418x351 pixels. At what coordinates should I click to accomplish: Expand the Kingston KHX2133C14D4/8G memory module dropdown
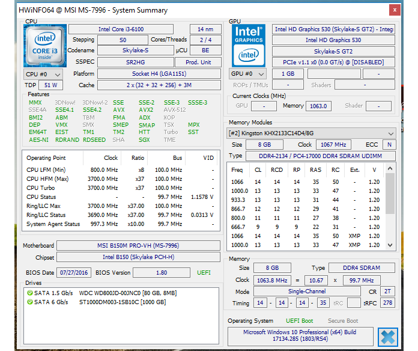[x=311, y=133]
